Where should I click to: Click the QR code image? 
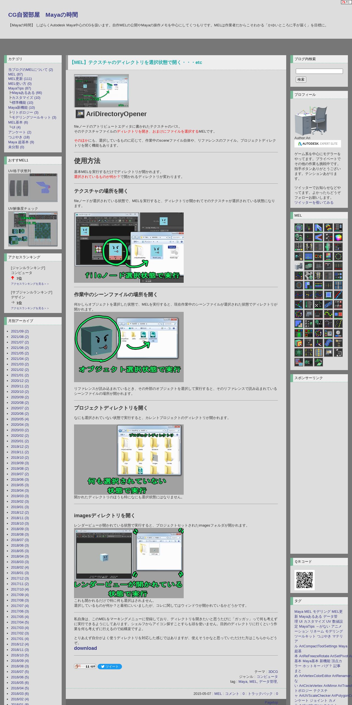pyautogui.click(x=305, y=580)
